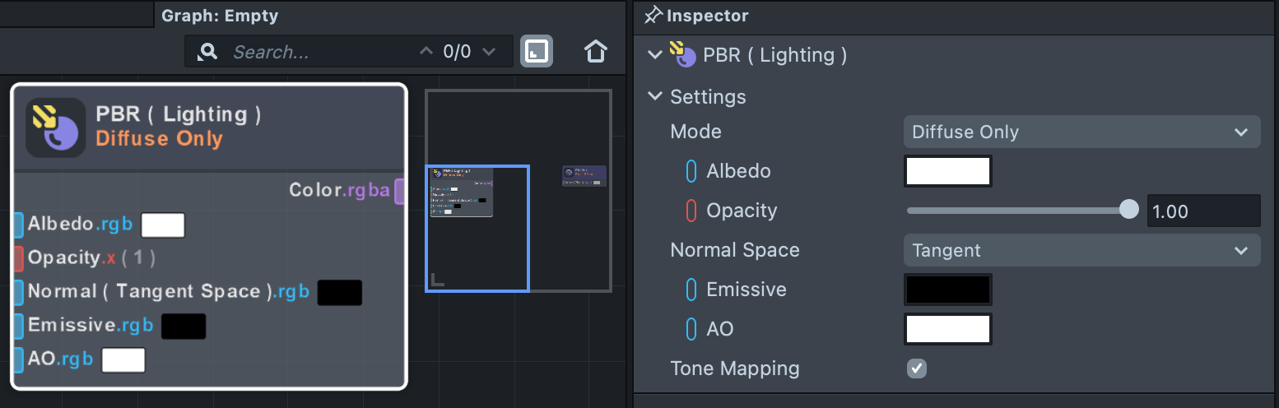This screenshot has height=408, width=1279.
Task: Click the Inspector pin icon
Action: point(653,16)
